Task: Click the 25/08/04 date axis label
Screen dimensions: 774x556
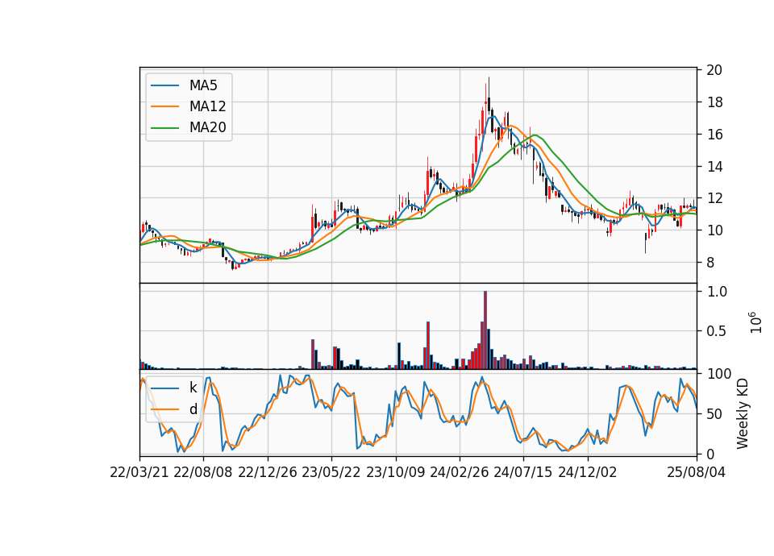Action: [696, 472]
